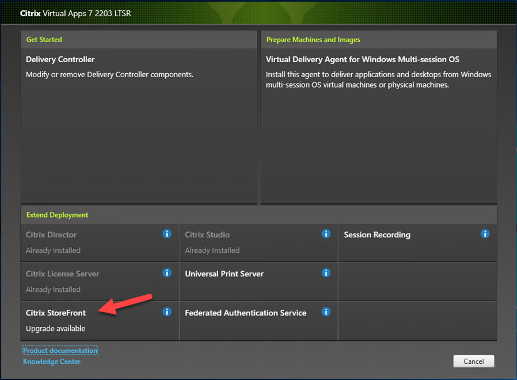Click the Citrix Director tile
This screenshot has height=380, width=517.
tap(100, 243)
